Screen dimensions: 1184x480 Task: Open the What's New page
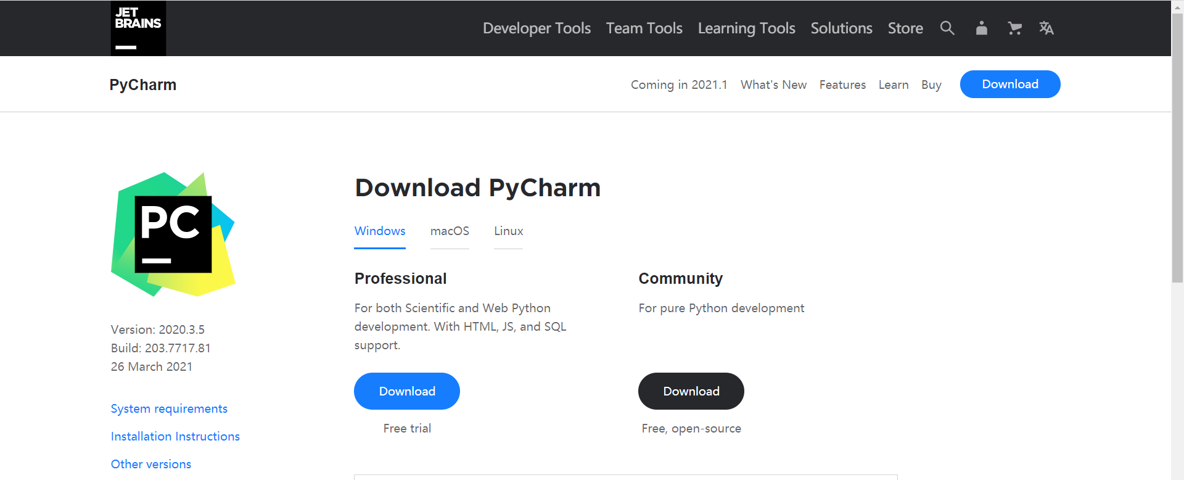click(x=773, y=85)
